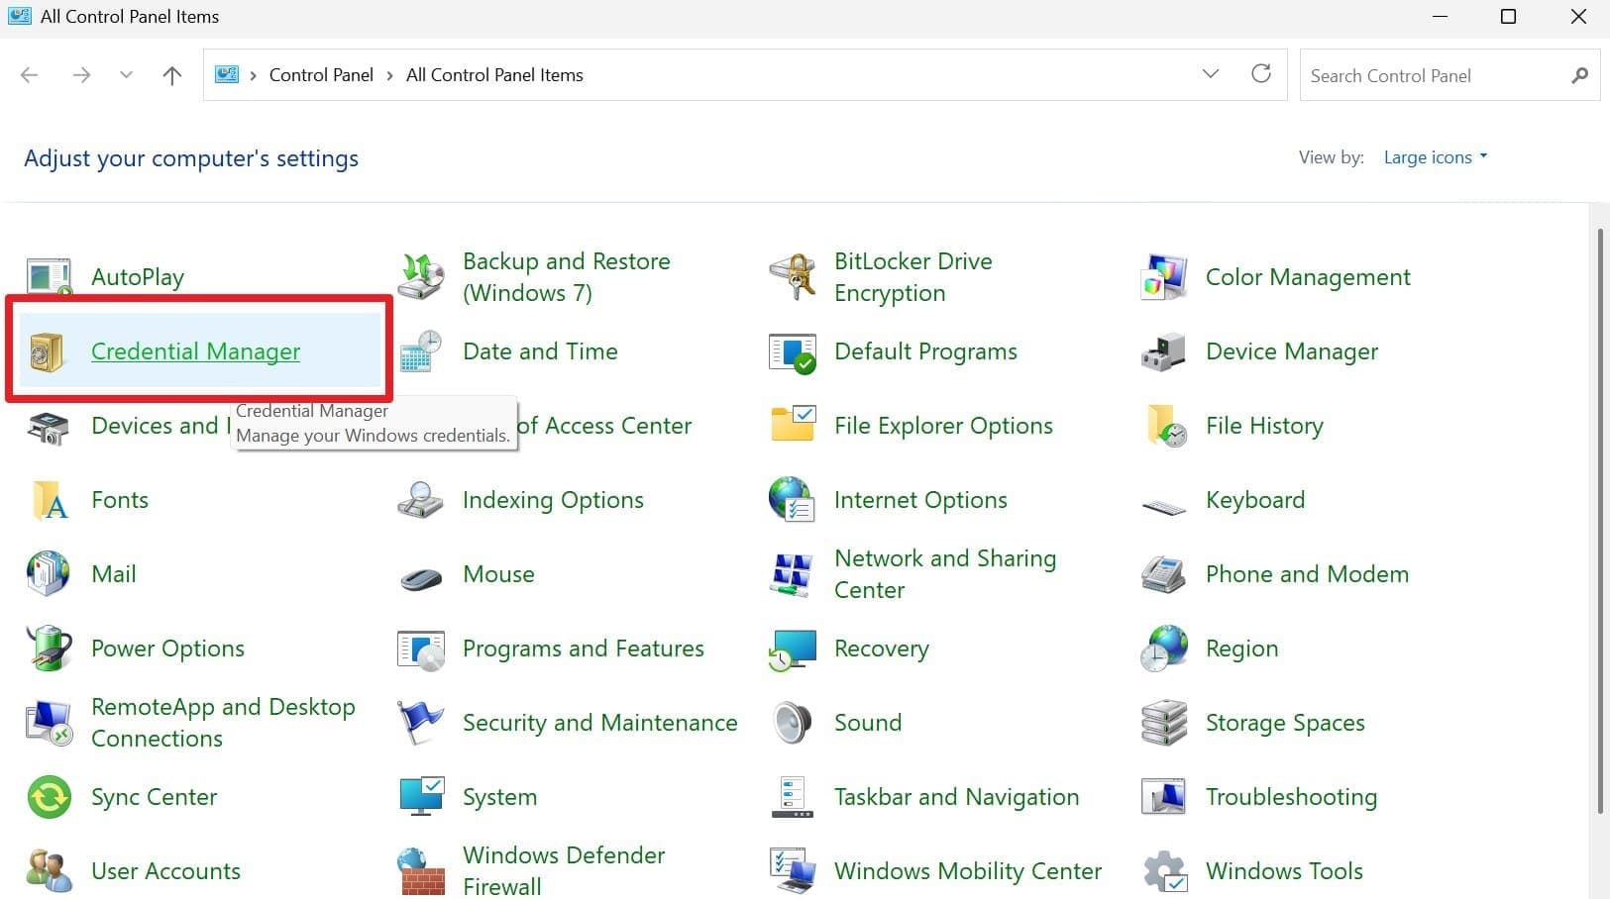Open the recent locations dropdown arrow
Image resolution: width=1610 pixels, height=899 pixels.
126,75
